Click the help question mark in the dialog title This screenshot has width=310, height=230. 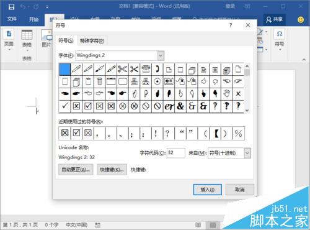coord(231,25)
